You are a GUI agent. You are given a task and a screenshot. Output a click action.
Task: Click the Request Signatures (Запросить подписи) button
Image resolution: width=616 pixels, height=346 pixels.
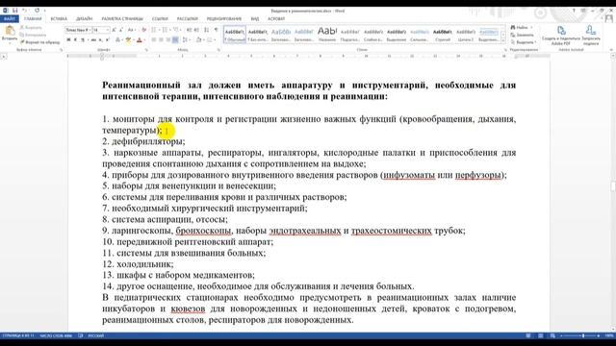[591, 35]
